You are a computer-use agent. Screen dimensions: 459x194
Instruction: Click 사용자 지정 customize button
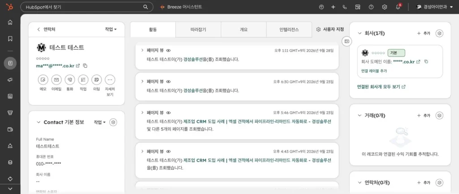(330, 29)
